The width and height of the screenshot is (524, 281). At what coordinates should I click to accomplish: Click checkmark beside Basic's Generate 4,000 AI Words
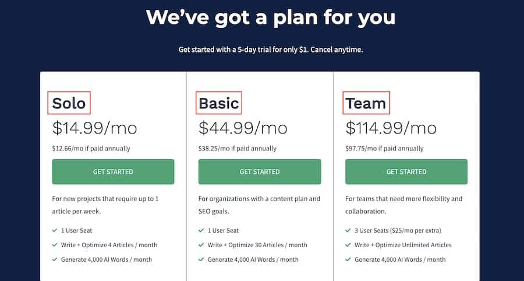(201, 259)
